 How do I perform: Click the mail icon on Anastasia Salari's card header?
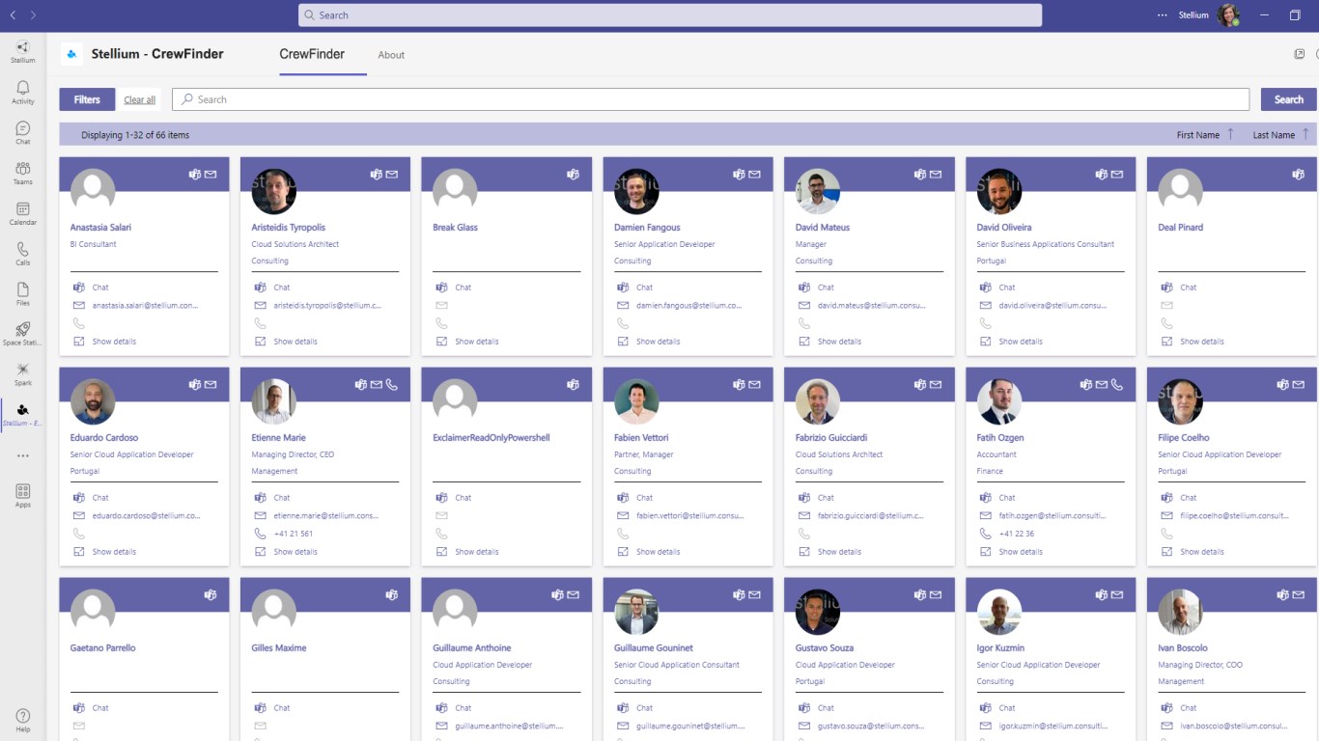pyautogui.click(x=210, y=175)
